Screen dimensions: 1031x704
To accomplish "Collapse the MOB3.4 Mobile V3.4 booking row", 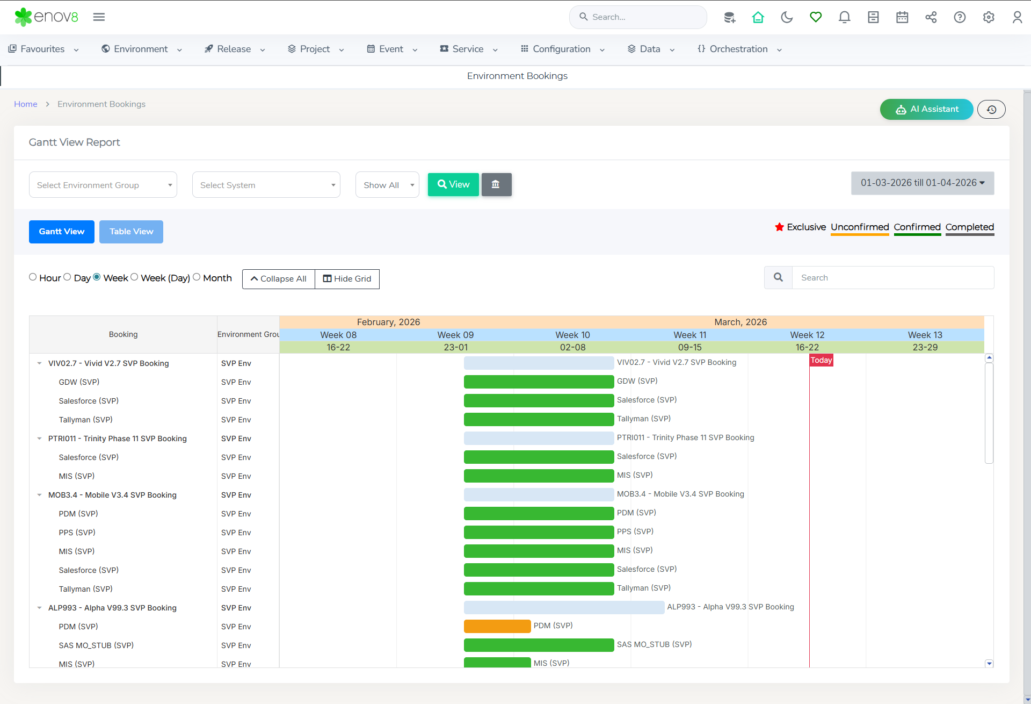I will pos(39,495).
